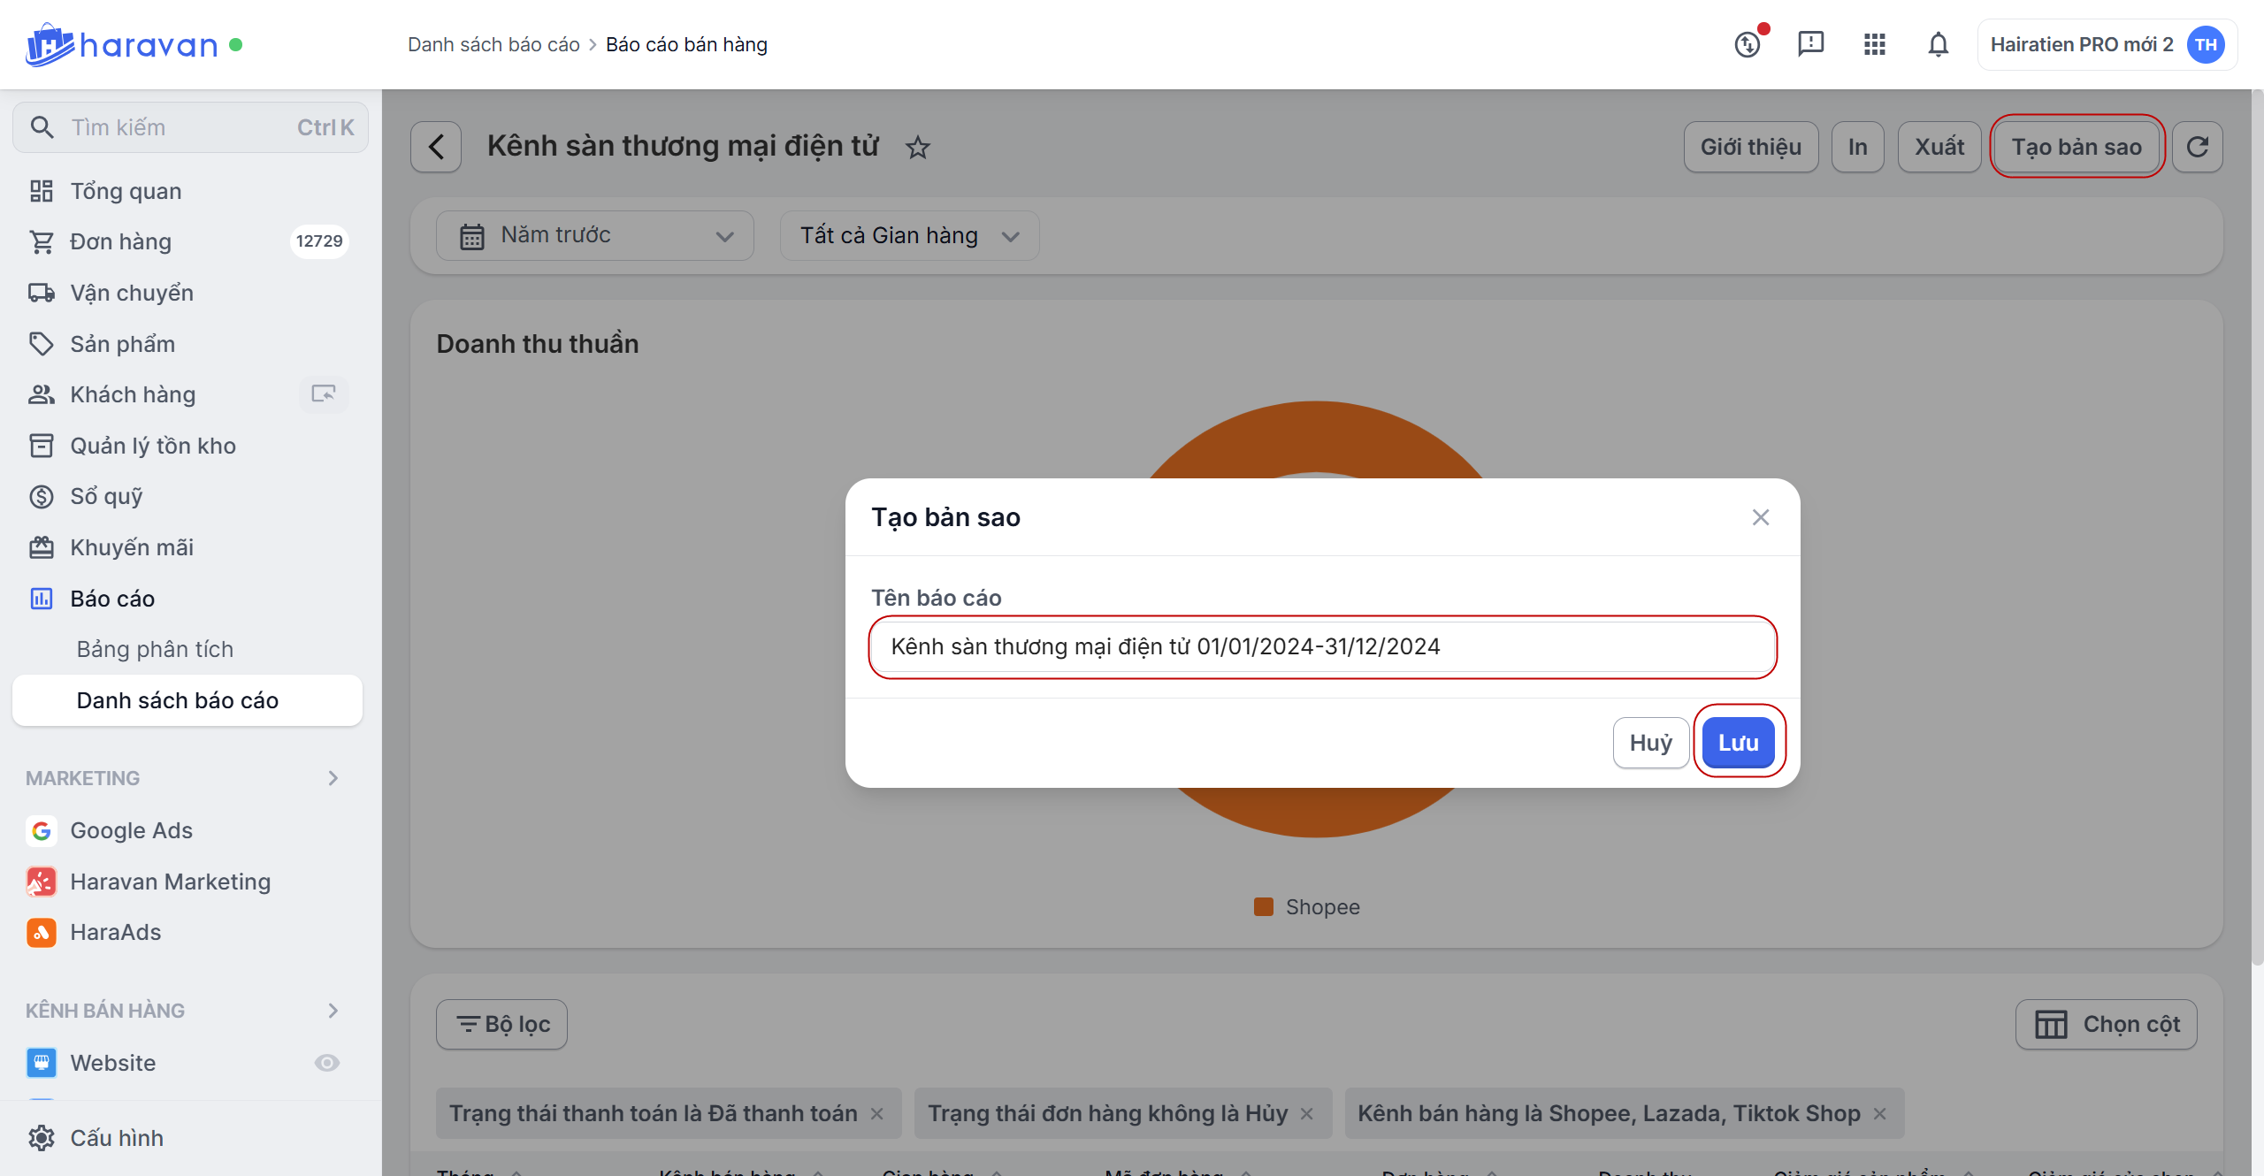Click the Huỷ button

tap(1650, 743)
